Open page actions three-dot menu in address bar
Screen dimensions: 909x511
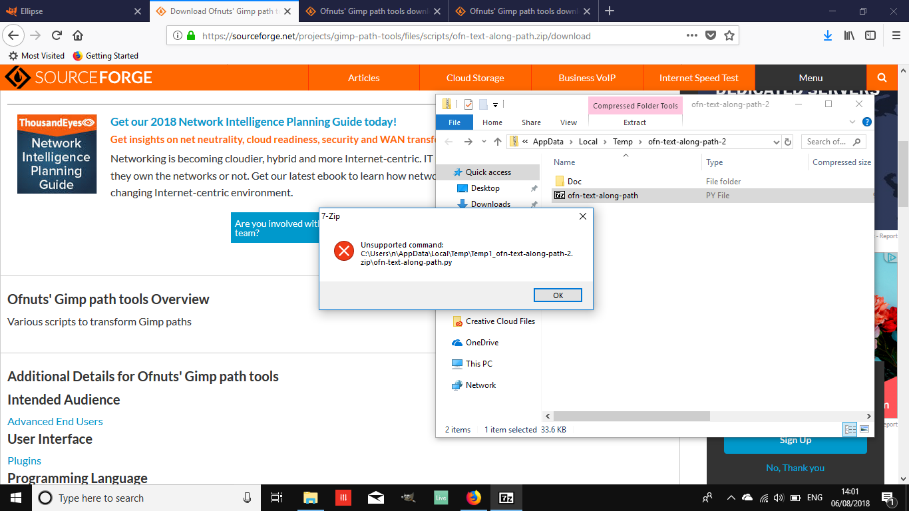(x=692, y=36)
